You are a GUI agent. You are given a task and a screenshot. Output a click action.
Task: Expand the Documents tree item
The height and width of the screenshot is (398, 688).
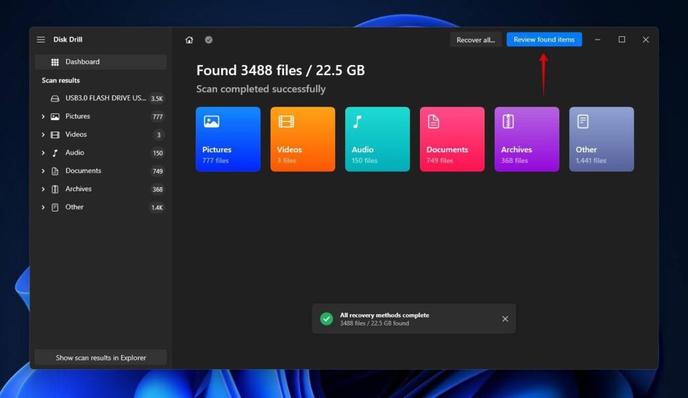(43, 170)
